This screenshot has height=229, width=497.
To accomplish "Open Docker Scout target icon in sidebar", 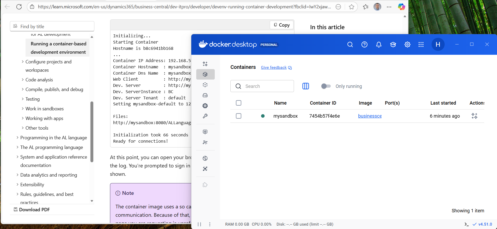I will pyautogui.click(x=205, y=169).
